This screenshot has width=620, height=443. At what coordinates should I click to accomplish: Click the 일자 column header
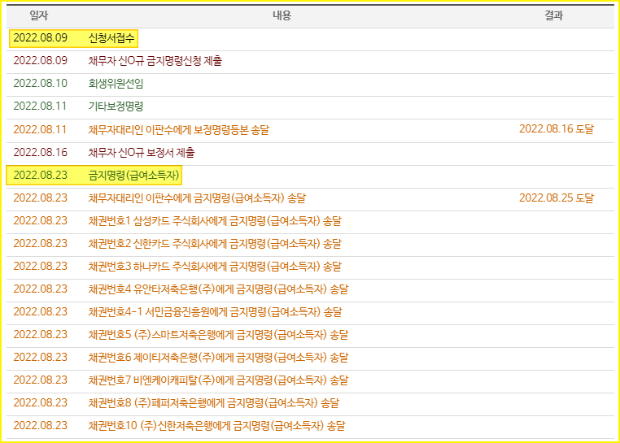coord(38,15)
